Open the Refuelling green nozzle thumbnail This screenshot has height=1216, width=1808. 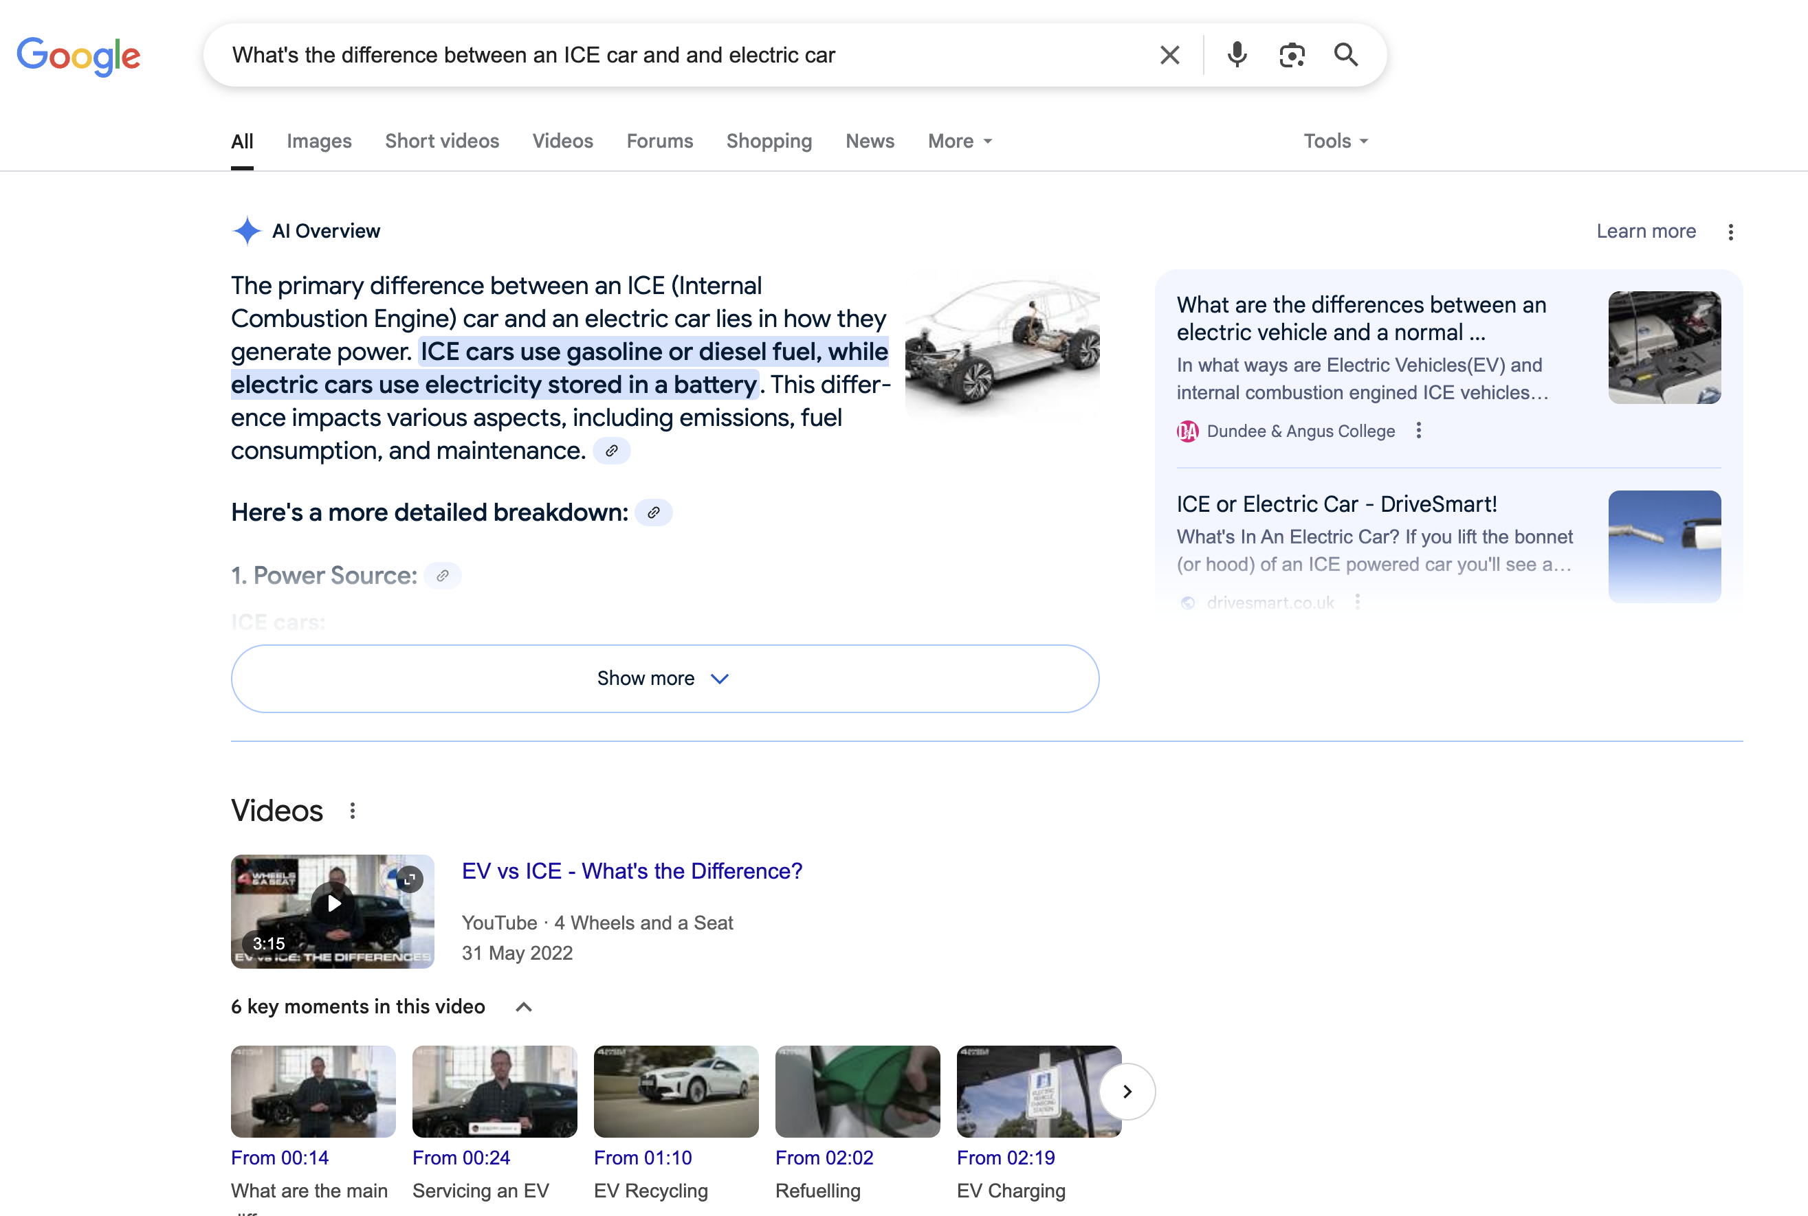[857, 1091]
